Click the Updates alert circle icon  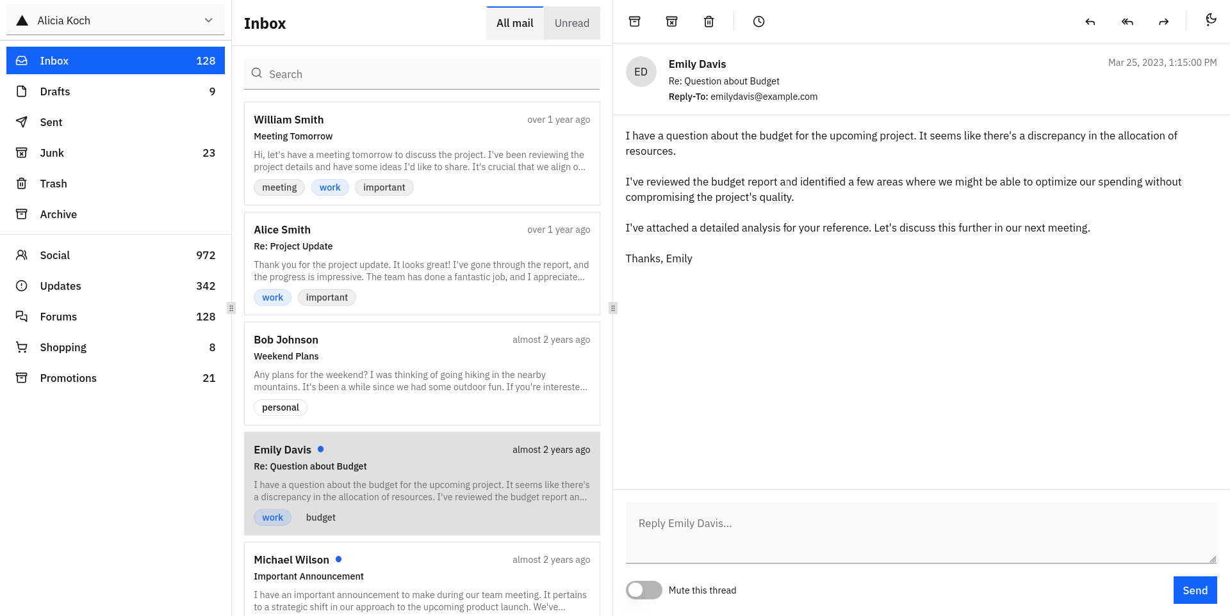[x=22, y=286]
